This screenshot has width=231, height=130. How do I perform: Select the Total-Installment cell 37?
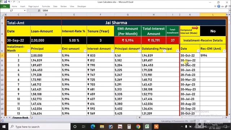click(x=173, y=40)
